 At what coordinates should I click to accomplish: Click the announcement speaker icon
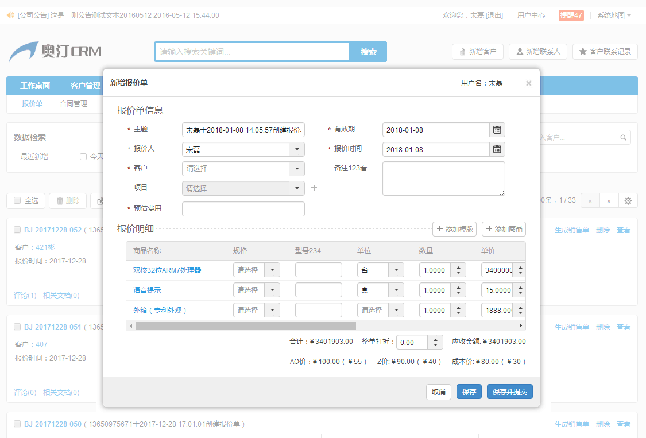pos(10,15)
